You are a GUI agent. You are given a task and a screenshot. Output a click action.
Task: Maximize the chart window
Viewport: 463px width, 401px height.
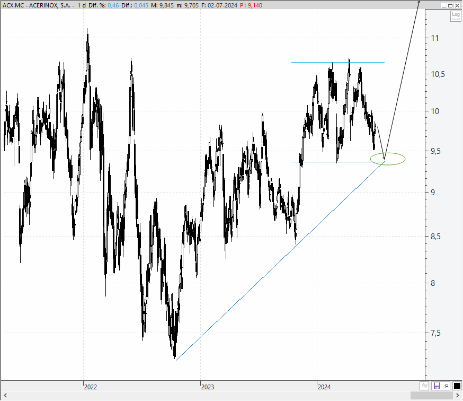tap(450, 5)
